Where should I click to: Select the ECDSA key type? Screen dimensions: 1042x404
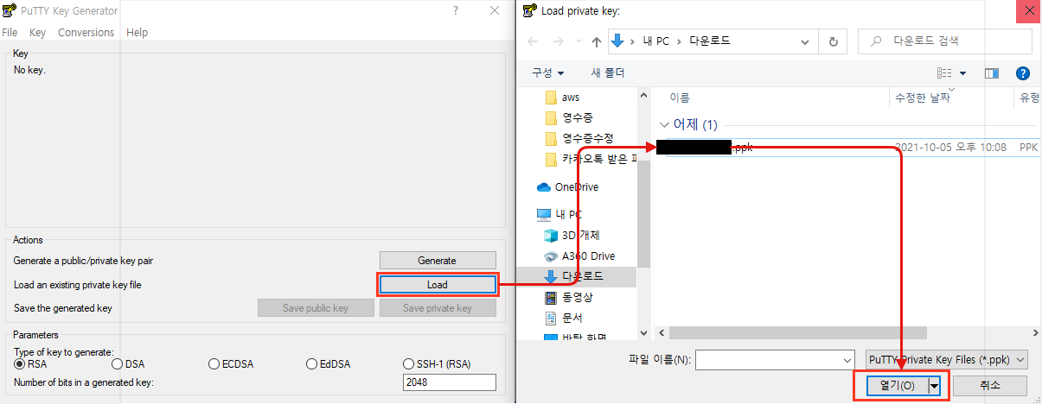(231, 364)
